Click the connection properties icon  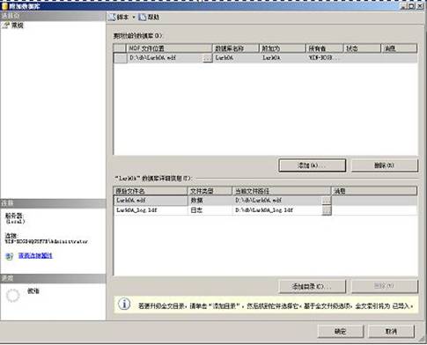click(x=9, y=256)
